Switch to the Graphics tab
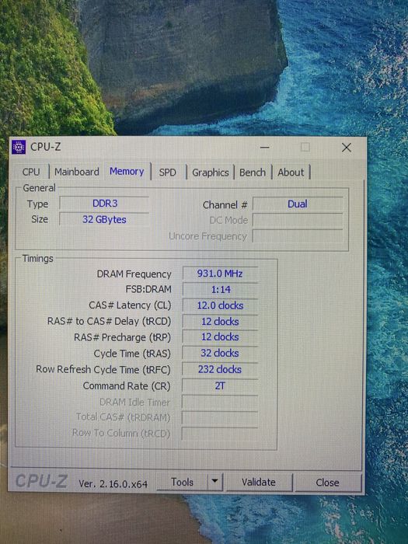Image resolution: width=408 pixels, height=544 pixels. (211, 173)
